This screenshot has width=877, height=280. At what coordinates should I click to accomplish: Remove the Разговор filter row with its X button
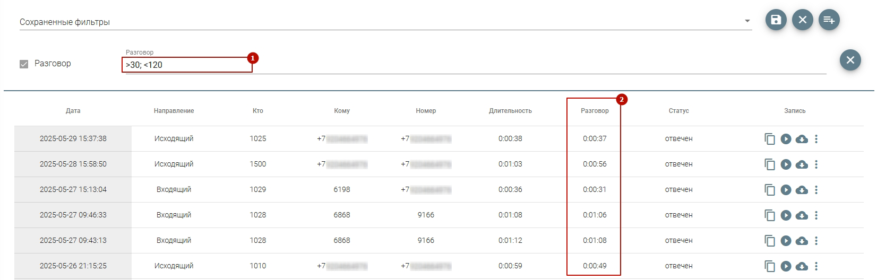pyautogui.click(x=850, y=60)
